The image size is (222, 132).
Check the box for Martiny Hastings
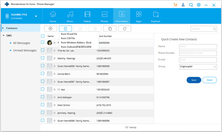coord(43,58)
